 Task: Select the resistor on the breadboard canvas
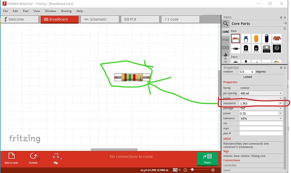pos(132,77)
